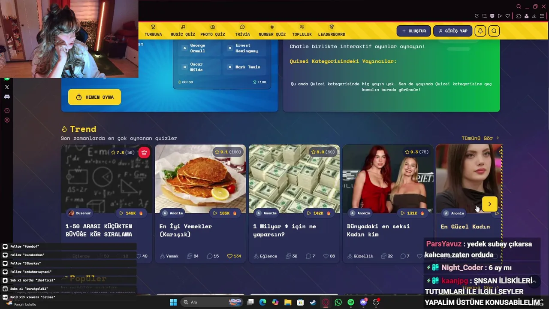Click the Yemek category tag
The height and width of the screenshot is (309, 549).
click(x=169, y=256)
